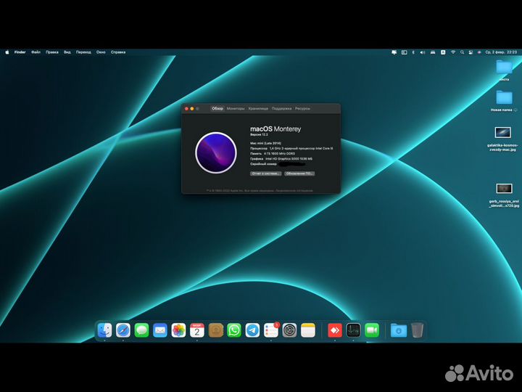Open the Mail app in Dock
This screenshot has width=522, height=392.
pos(160,330)
